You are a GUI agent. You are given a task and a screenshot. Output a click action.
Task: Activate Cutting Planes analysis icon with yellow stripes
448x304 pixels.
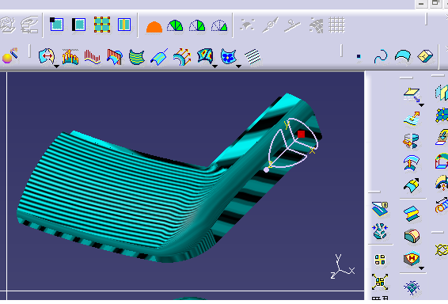137,56
